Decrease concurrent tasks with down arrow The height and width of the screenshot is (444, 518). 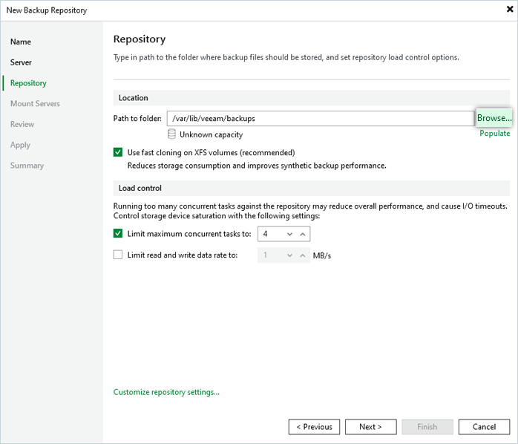click(290, 234)
